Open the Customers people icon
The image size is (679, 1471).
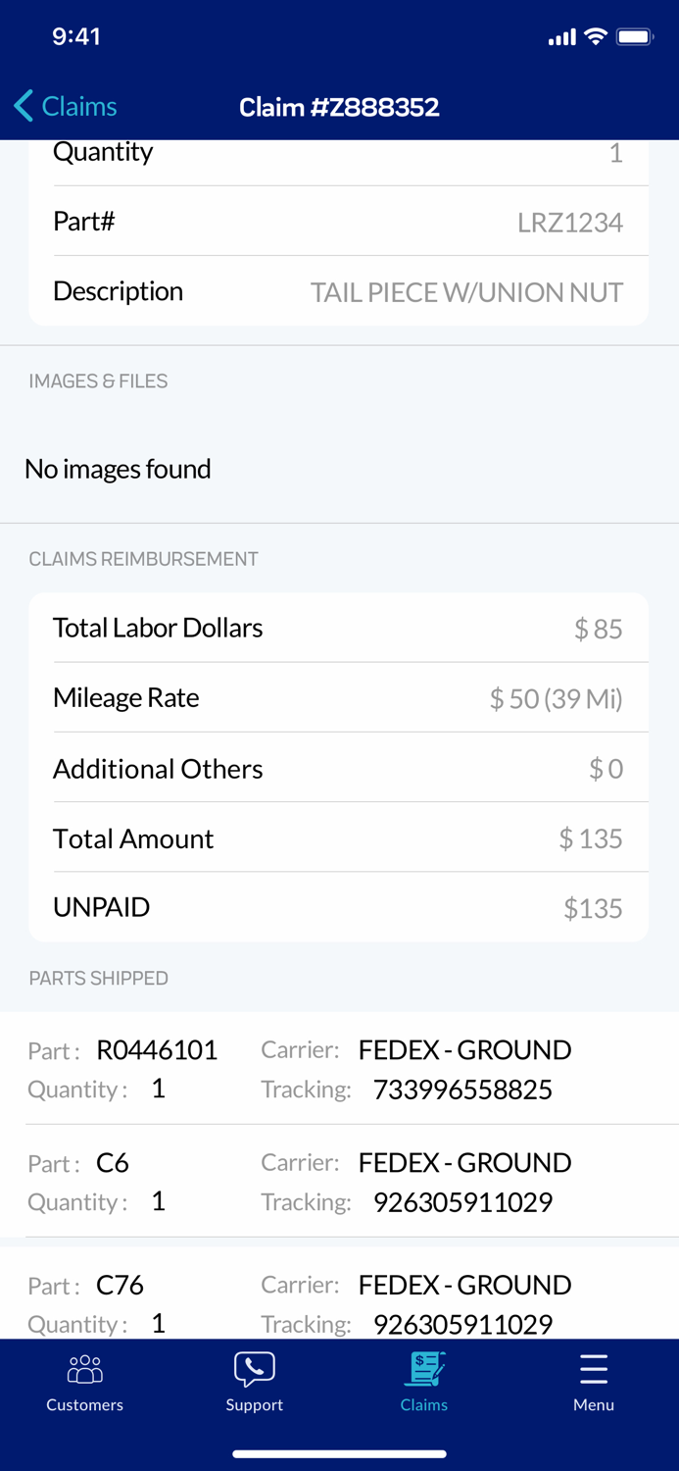click(x=85, y=1368)
